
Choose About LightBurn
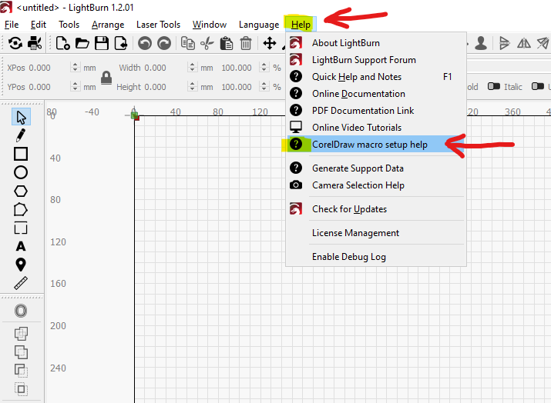[x=376, y=43]
